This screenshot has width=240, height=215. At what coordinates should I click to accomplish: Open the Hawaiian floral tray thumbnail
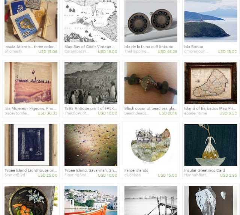tap(31, 200)
